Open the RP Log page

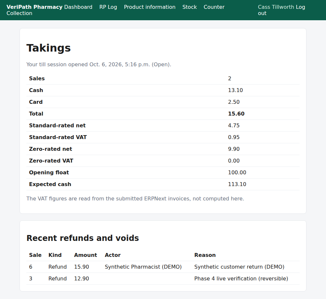(108, 7)
